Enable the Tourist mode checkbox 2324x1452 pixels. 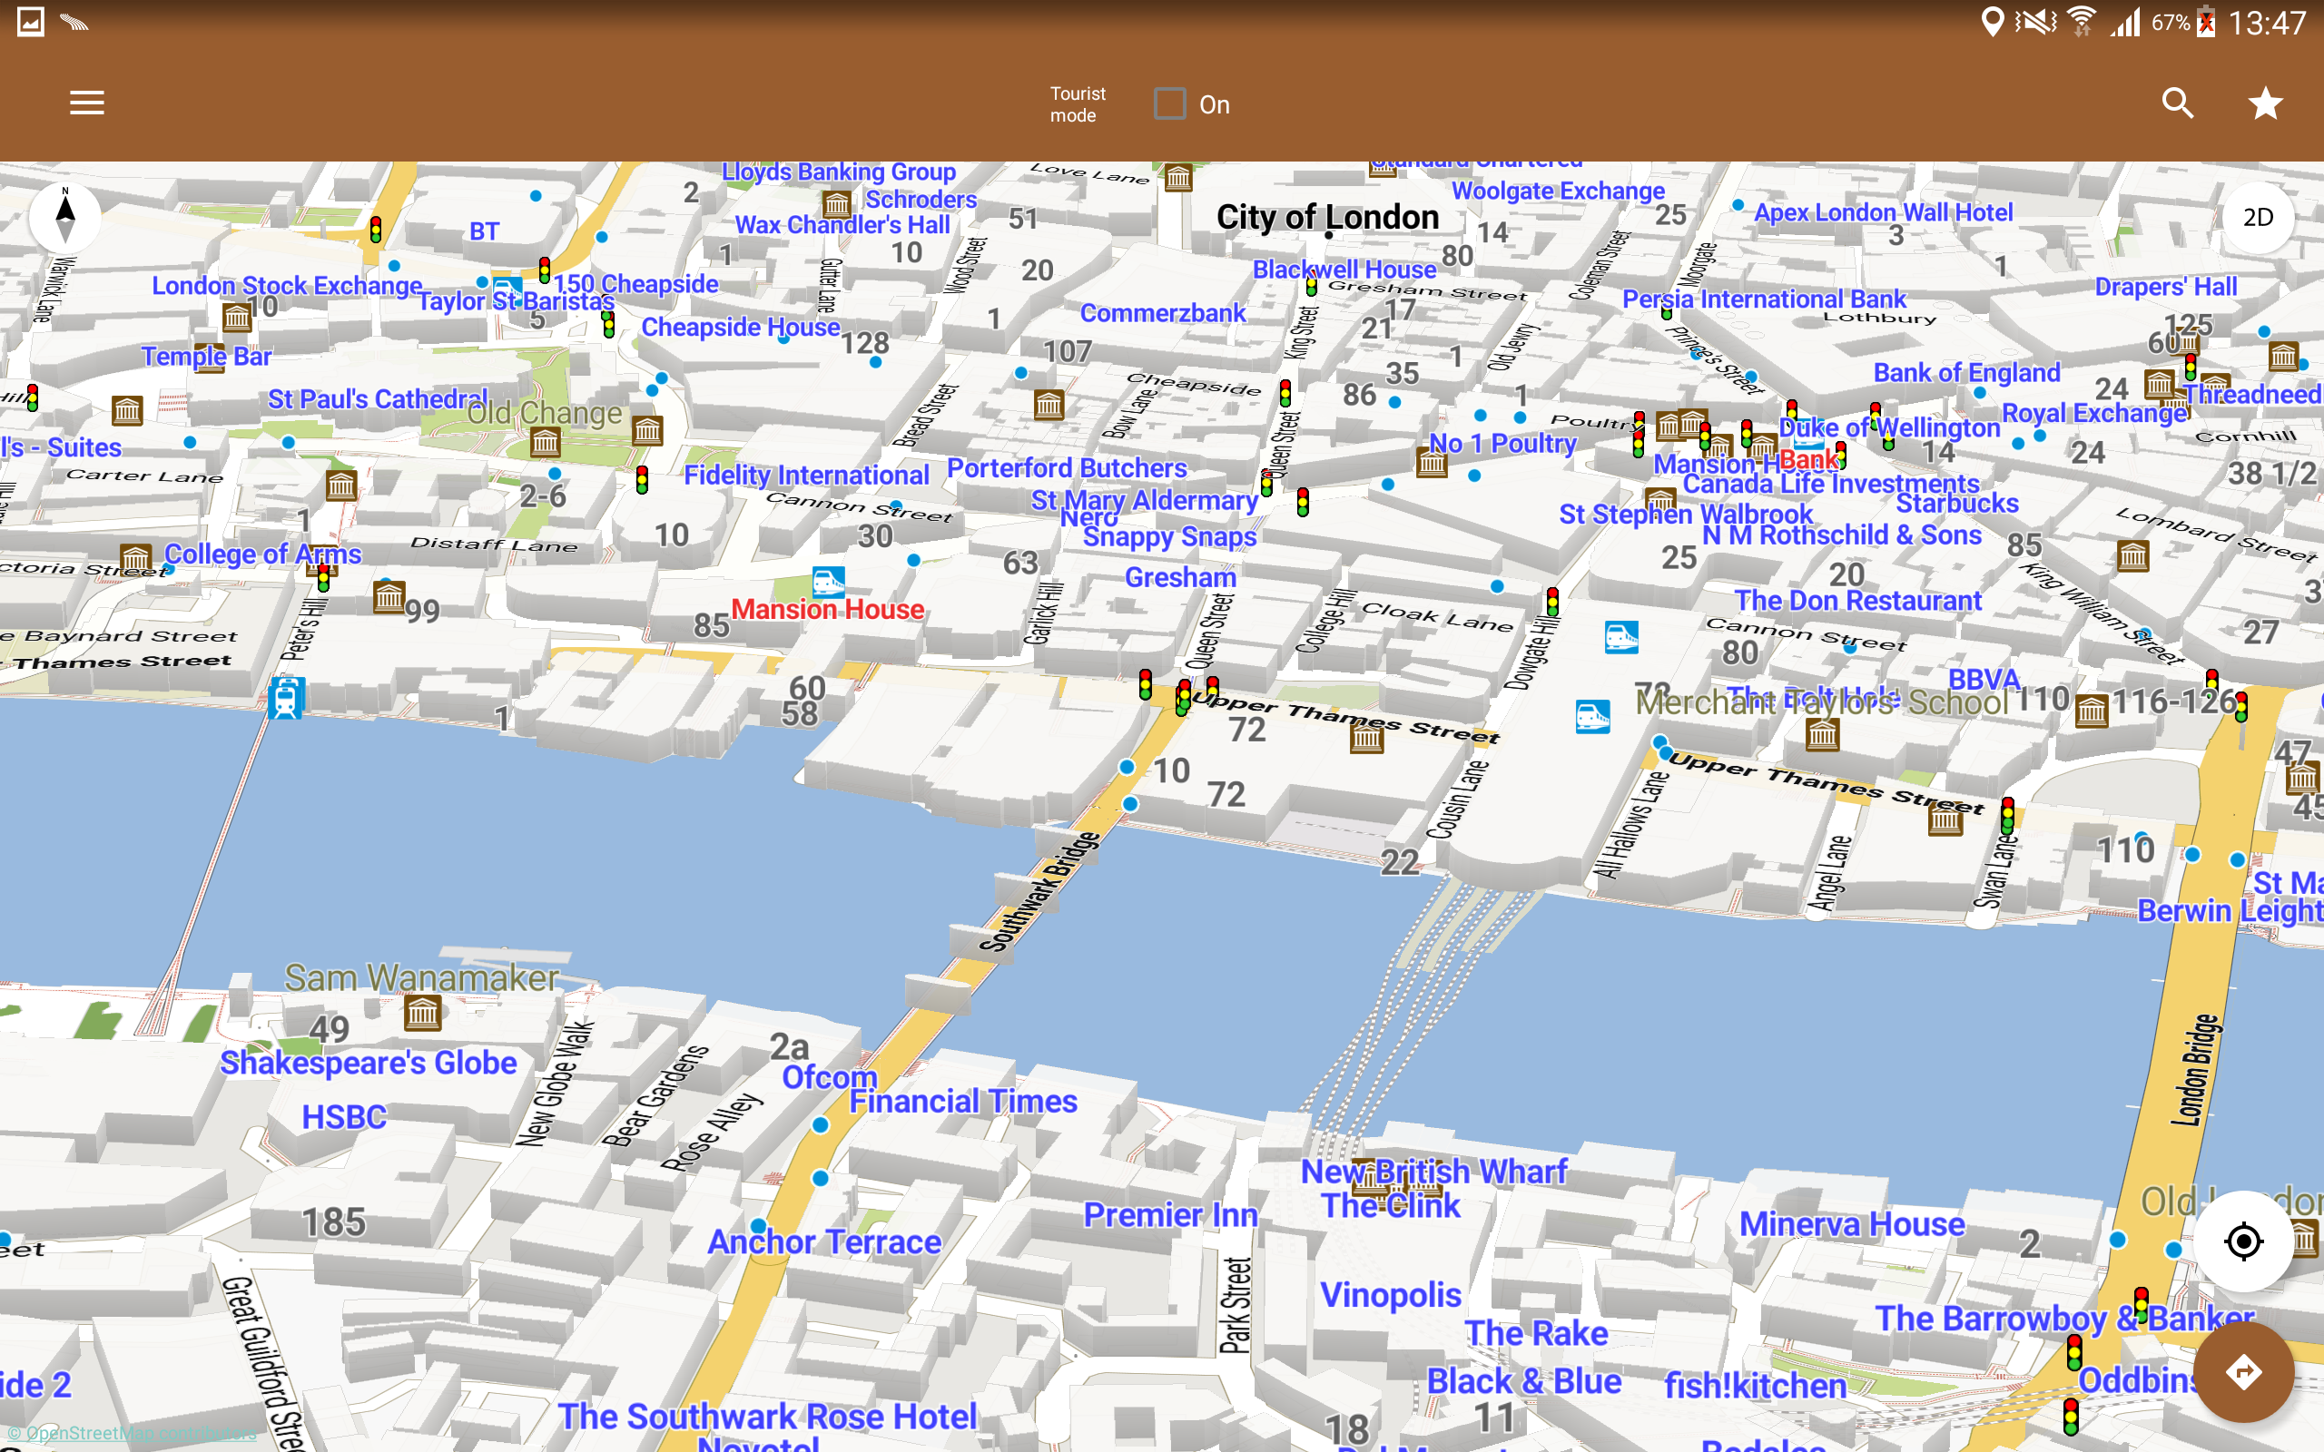click(x=1168, y=103)
